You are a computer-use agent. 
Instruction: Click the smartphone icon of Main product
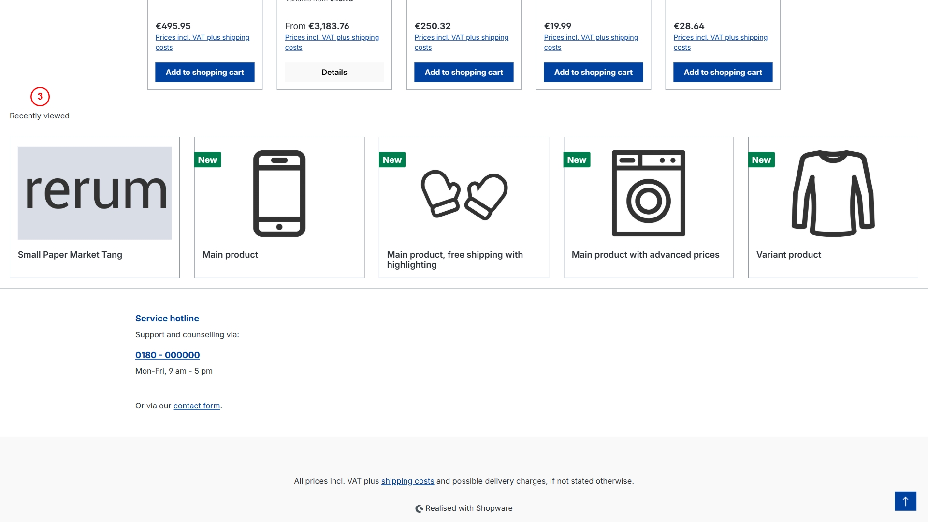(x=279, y=193)
